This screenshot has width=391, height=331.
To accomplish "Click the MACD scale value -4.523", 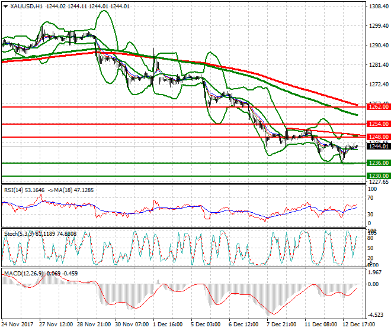I will [x=375, y=315].
